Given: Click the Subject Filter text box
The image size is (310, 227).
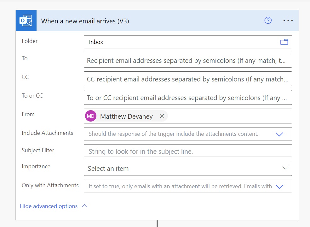Looking at the screenshot, I should tap(187, 151).
